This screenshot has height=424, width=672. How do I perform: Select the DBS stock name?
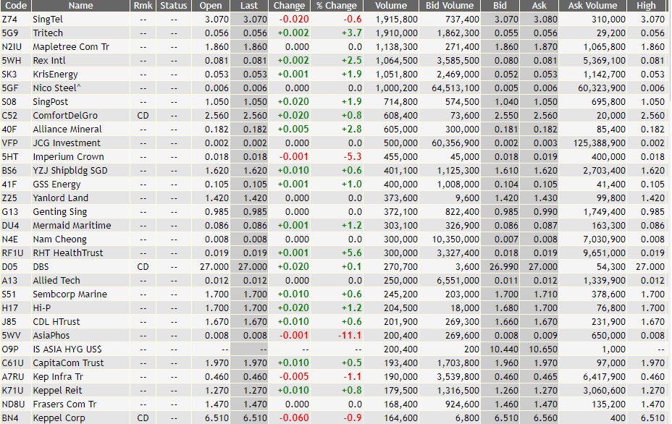(x=41, y=266)
